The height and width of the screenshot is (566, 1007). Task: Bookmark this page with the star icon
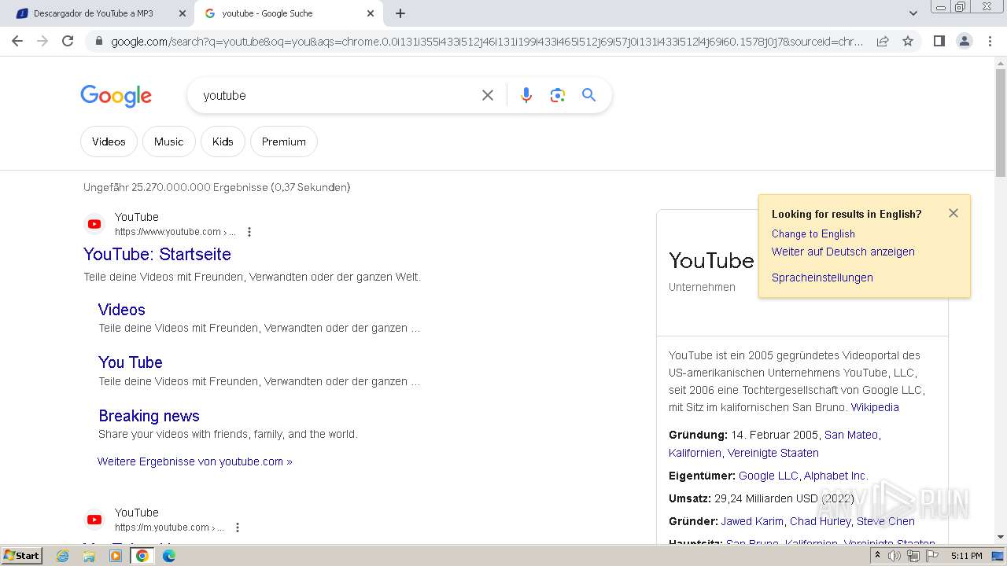pos(908,41)
